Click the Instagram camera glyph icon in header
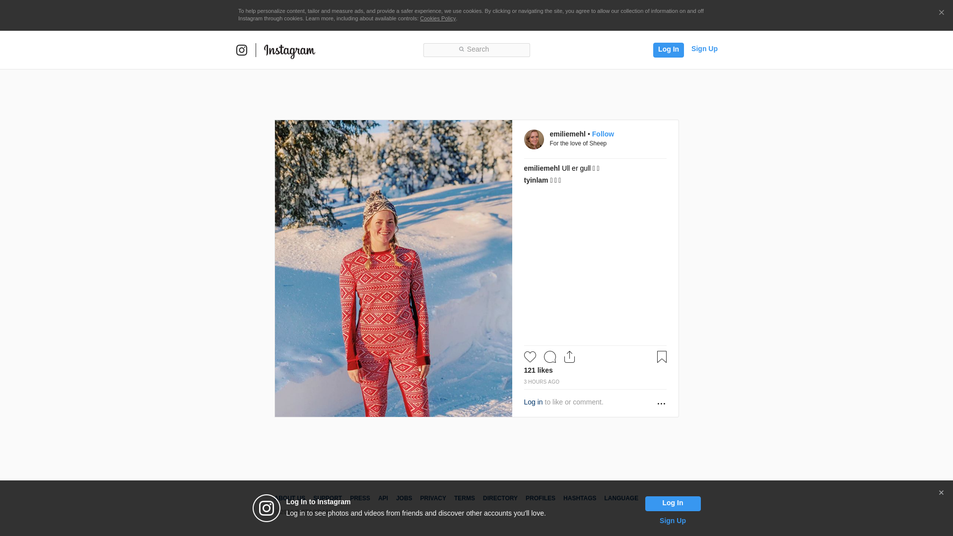The image size is (953, 536). (x=242, y=50)
